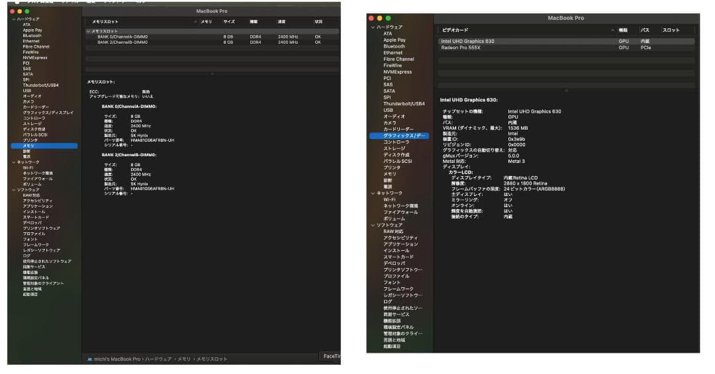Select FireWire in right window sidebar

click(392, 66)
